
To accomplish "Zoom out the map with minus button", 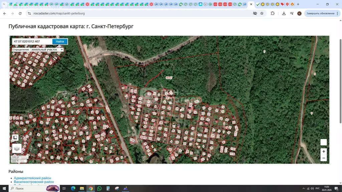I will click(x=323, y=158).
